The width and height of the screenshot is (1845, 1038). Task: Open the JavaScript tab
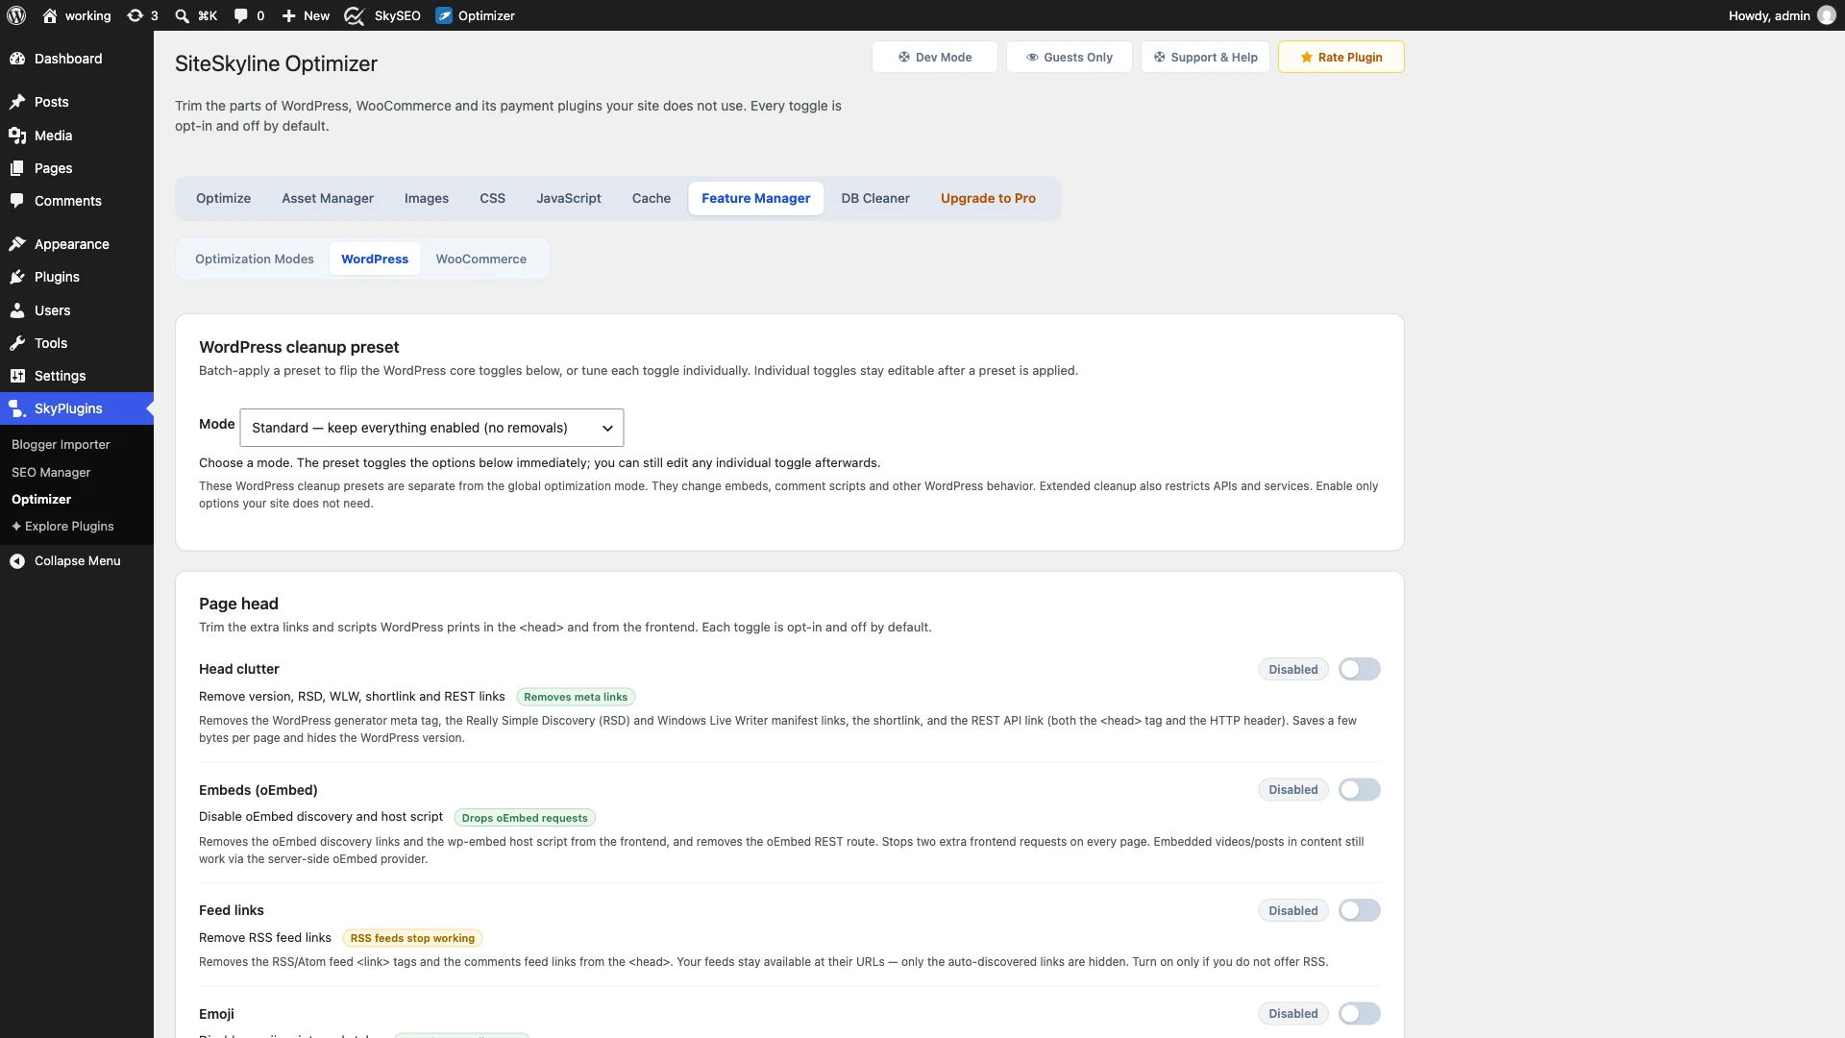point(569,198)
